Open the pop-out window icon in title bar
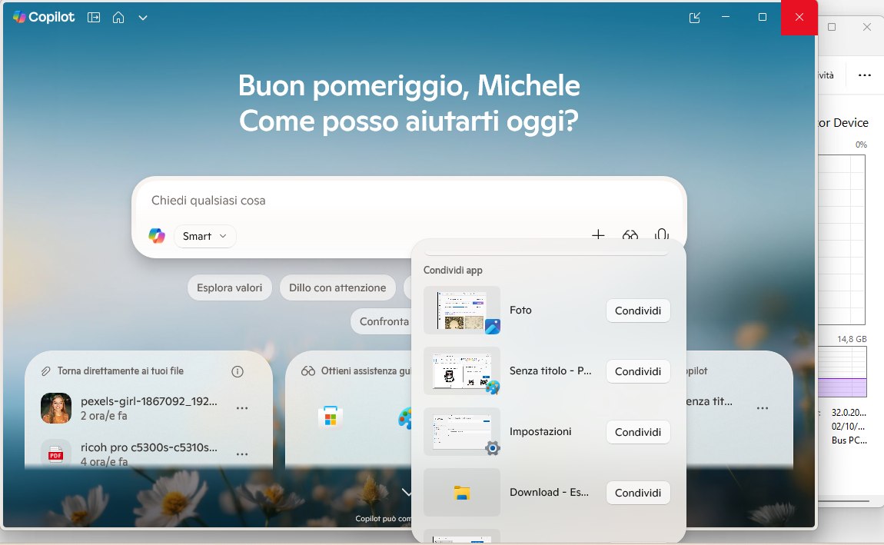The image size is (884, 545). (x=695, y=18)
